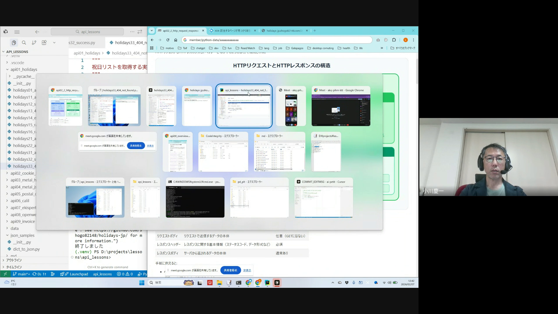The image size is (558, 314).
Task: Reload the page in Chrome
Action: tap(168, 40)
